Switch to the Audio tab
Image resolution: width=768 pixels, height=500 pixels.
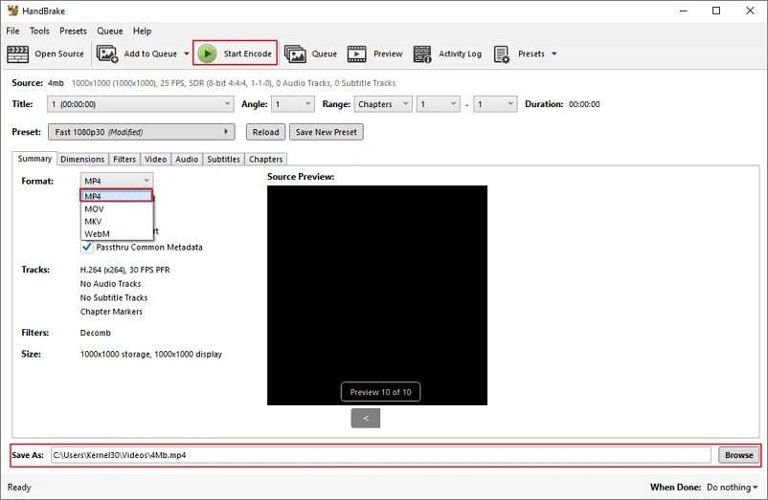click(187, 159)
